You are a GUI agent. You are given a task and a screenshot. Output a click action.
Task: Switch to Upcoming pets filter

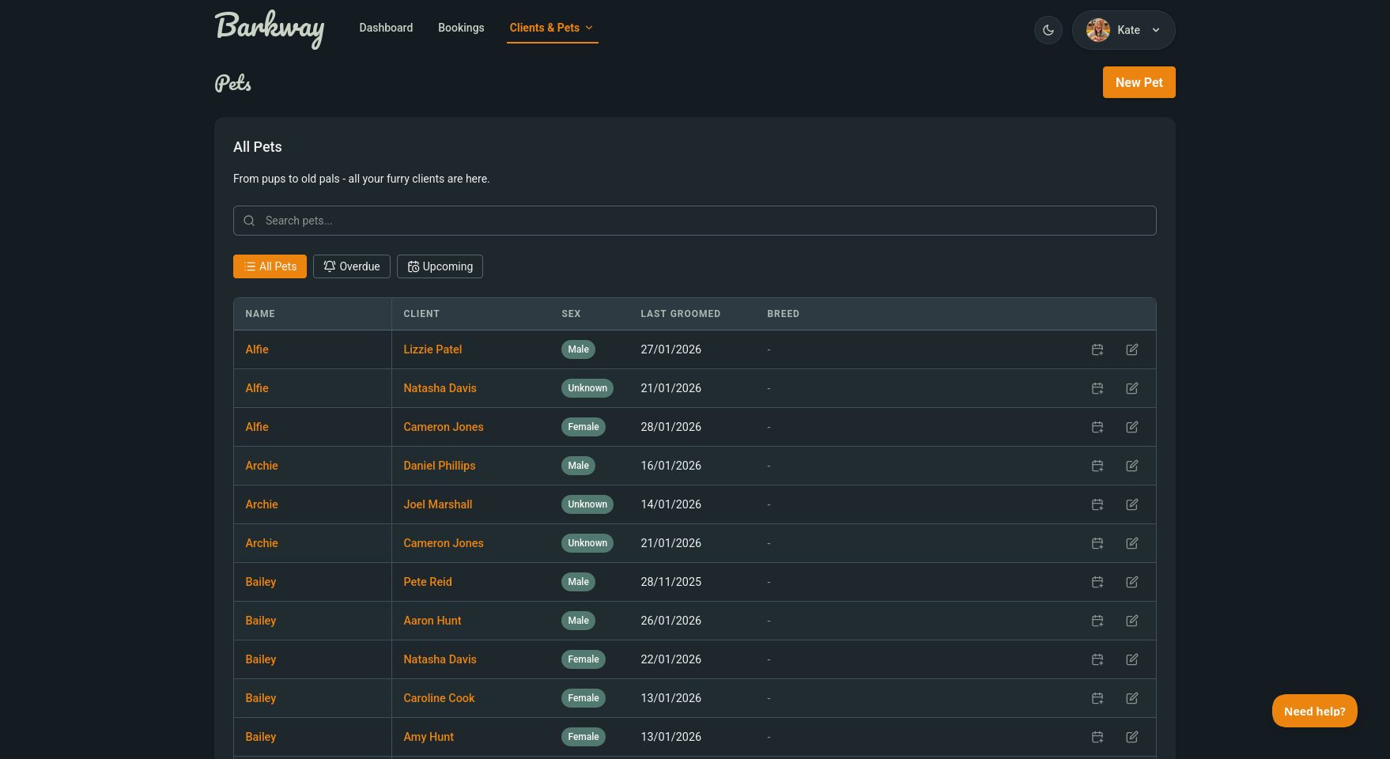[440, 266]
